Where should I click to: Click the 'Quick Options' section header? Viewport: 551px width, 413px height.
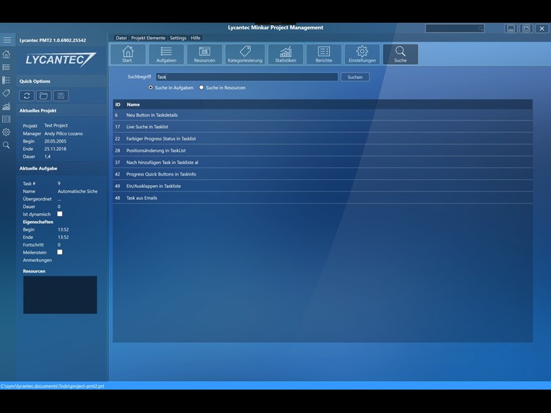[35, 81]
